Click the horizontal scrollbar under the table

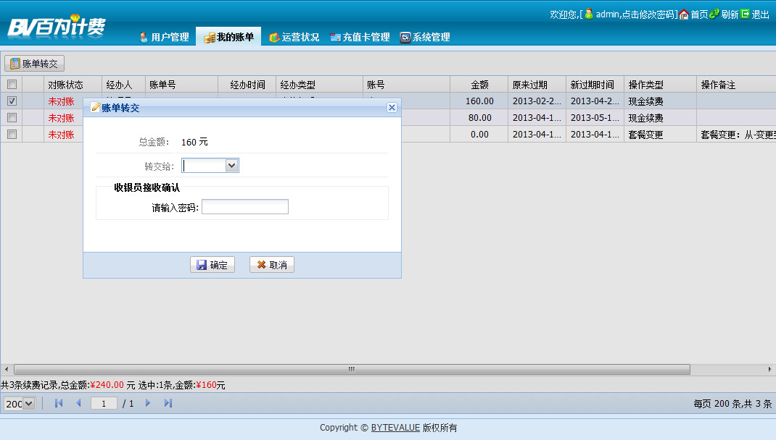tap(352, 369)
